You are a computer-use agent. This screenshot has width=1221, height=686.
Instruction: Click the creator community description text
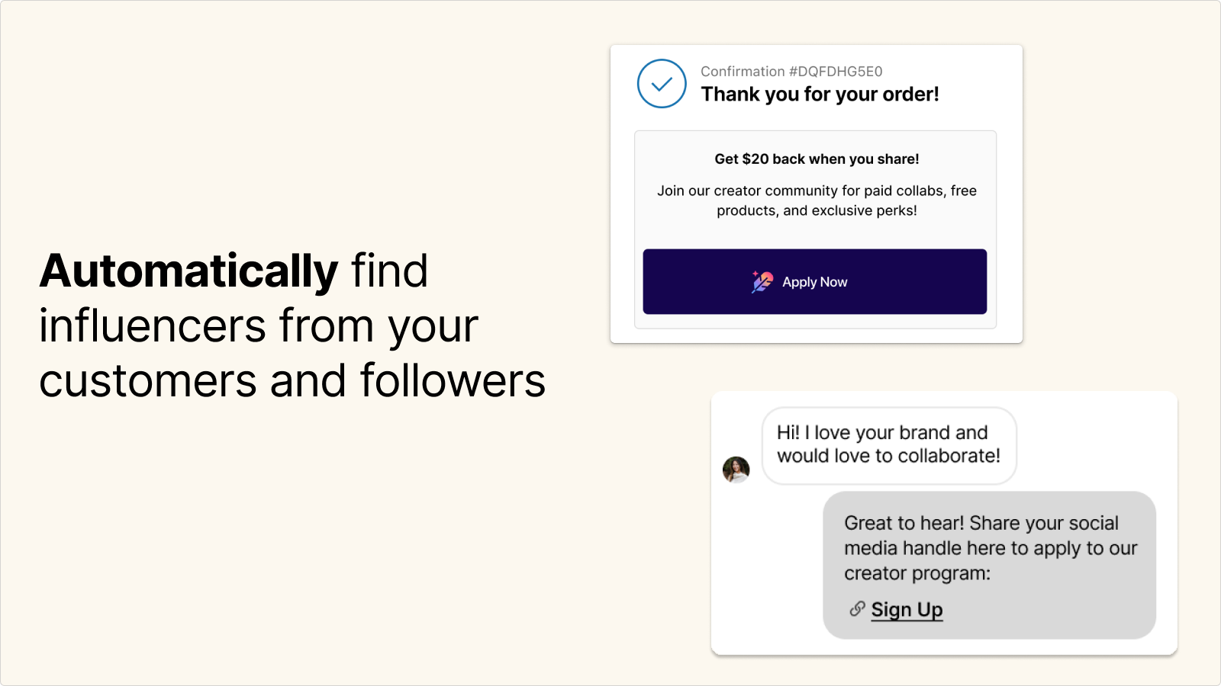[x=815, y=200]
